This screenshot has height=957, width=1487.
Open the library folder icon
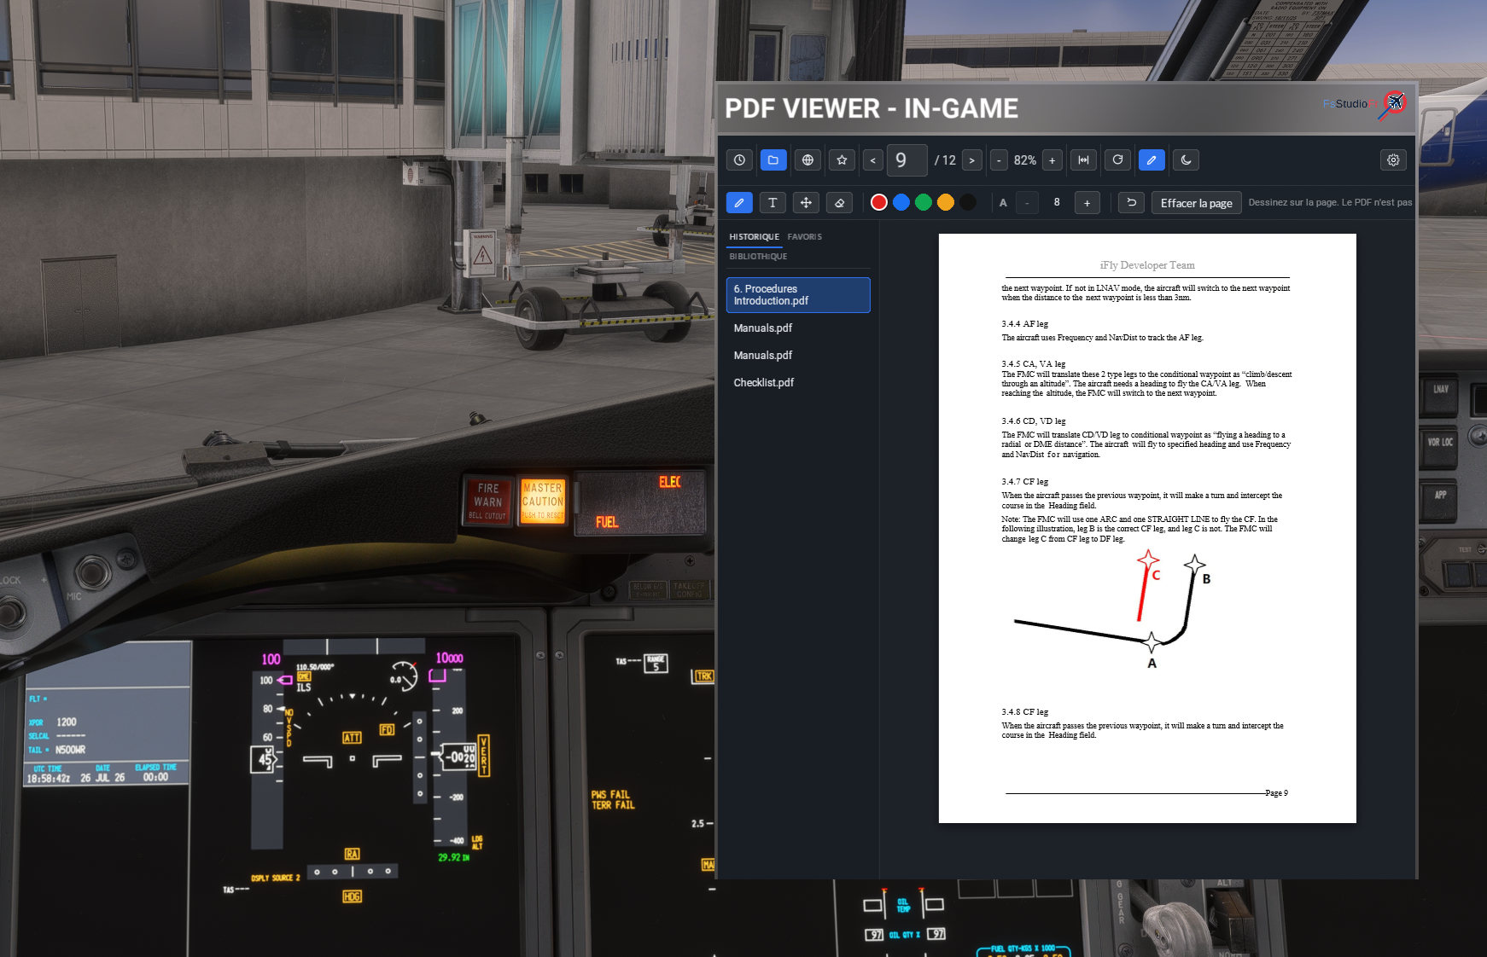click(x=773, y=160)
